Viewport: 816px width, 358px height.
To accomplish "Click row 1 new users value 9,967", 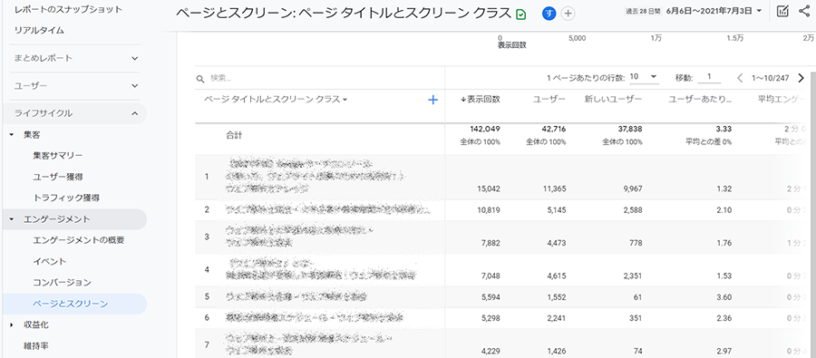I will point(632,189).
